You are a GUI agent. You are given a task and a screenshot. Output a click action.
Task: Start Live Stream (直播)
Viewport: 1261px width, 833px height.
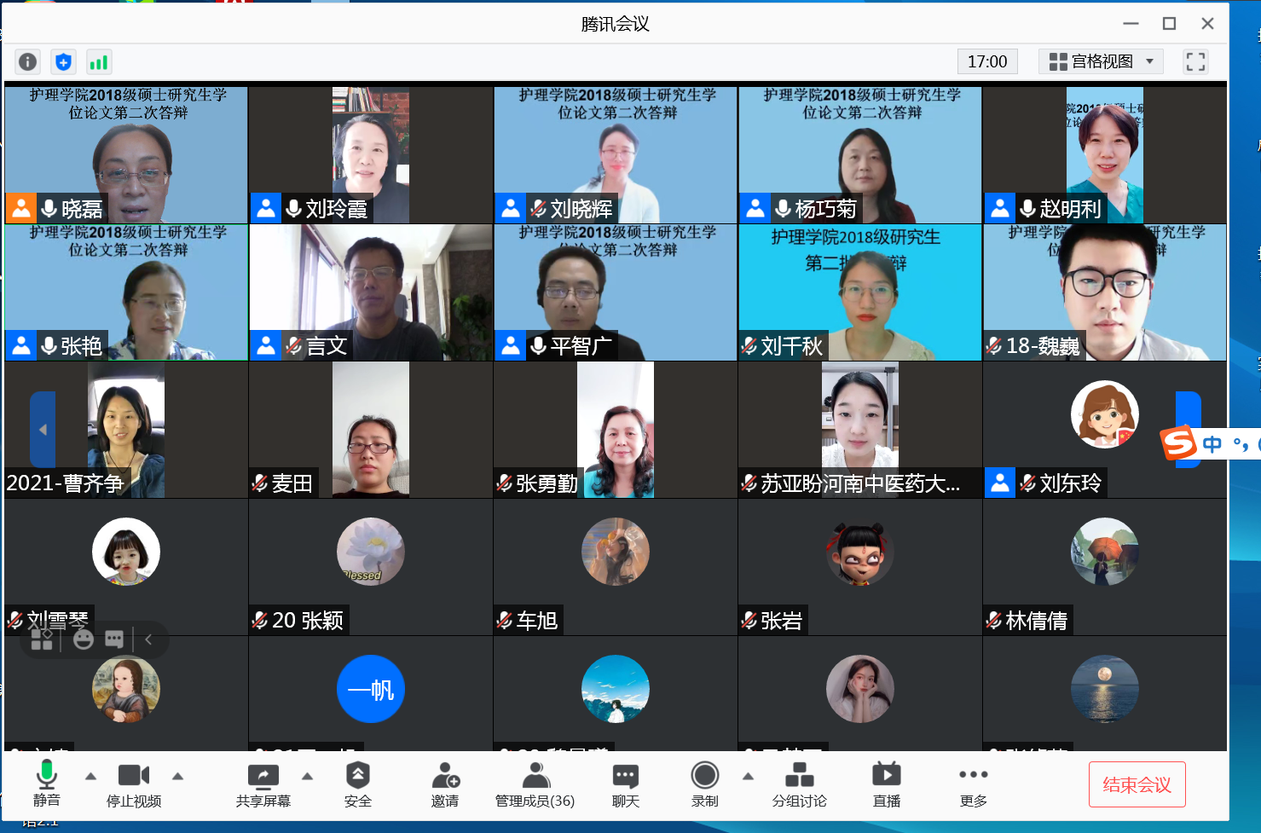click(x=886, y=784)
